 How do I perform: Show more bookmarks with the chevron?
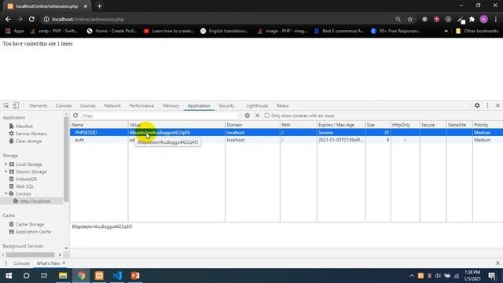click(x=446, y=31)
